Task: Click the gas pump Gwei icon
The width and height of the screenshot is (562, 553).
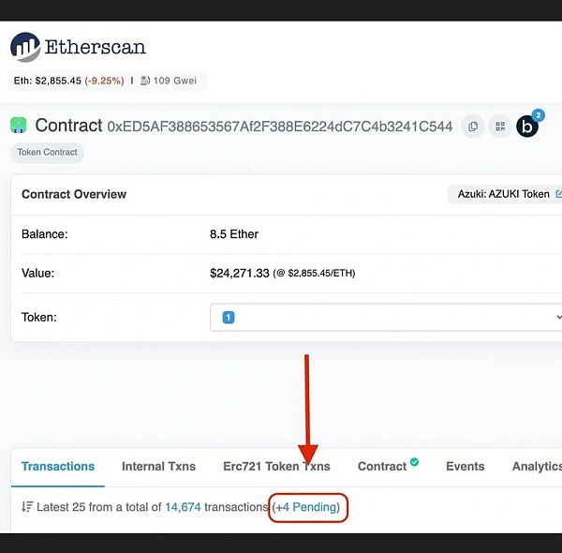Action: (x=145, y=81)
